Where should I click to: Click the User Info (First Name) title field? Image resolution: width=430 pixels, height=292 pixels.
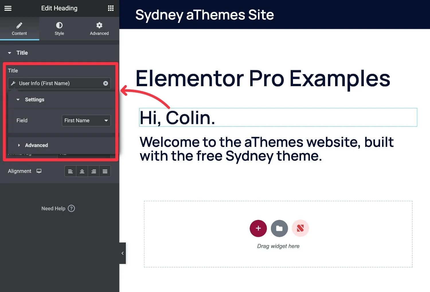tap(59, 83)
